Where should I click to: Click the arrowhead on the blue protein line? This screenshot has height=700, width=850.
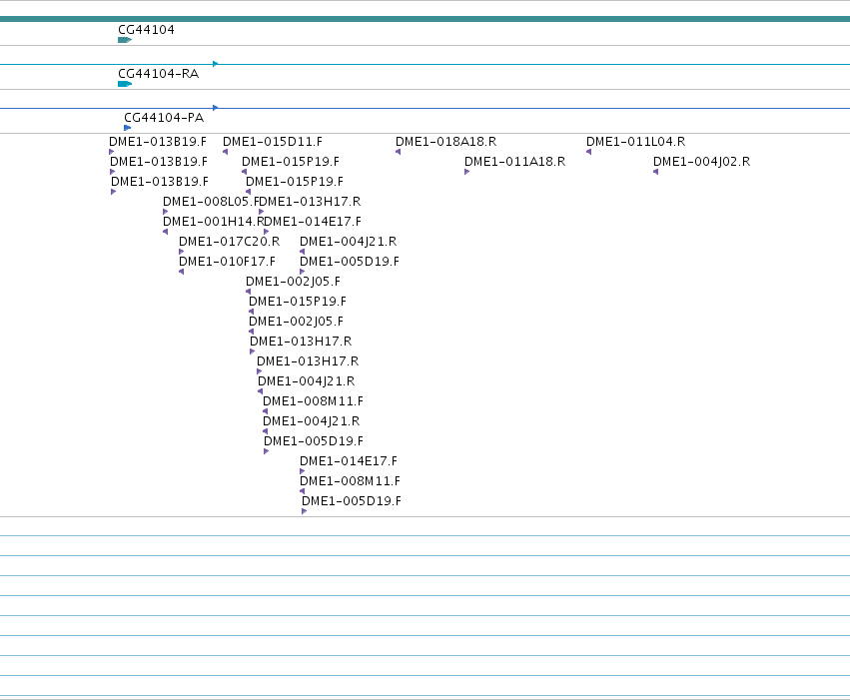pos(215,108)
